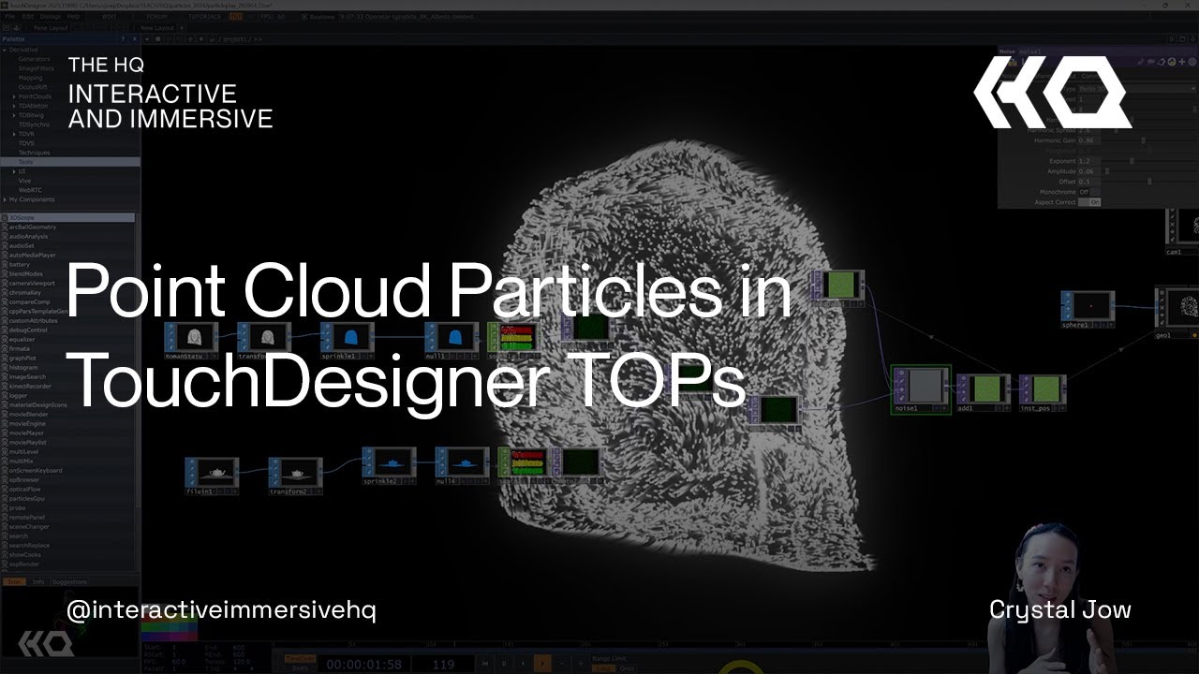
Task: Select the customAttributes component icon
Action: tap(5, 321)
